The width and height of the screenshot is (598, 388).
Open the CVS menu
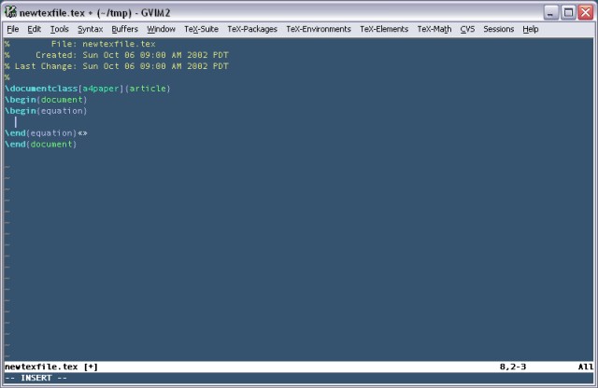[x=467, y=29]
